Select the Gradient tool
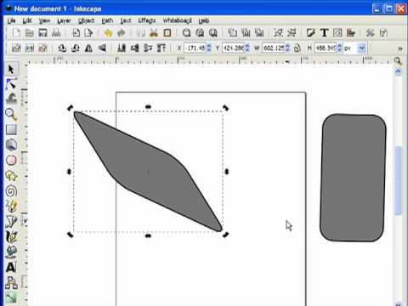This screenshot has width=408, height=306. [x=11, y=297]
